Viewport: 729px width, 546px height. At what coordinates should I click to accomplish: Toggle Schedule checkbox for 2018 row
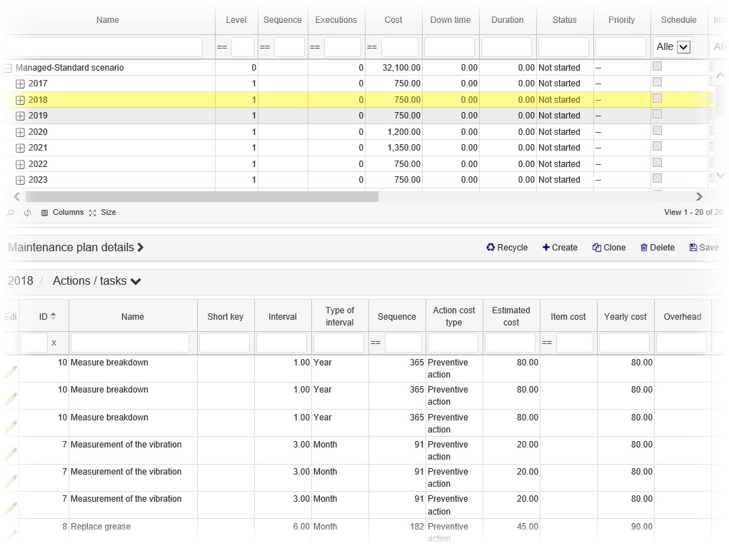coord(657,98)
